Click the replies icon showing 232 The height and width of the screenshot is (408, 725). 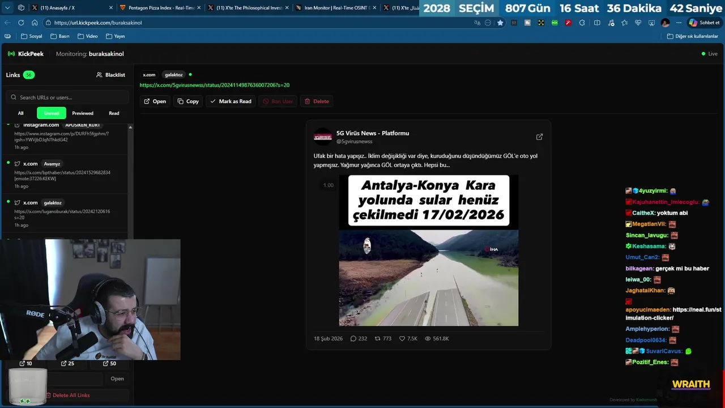click(x=353, y=338)
